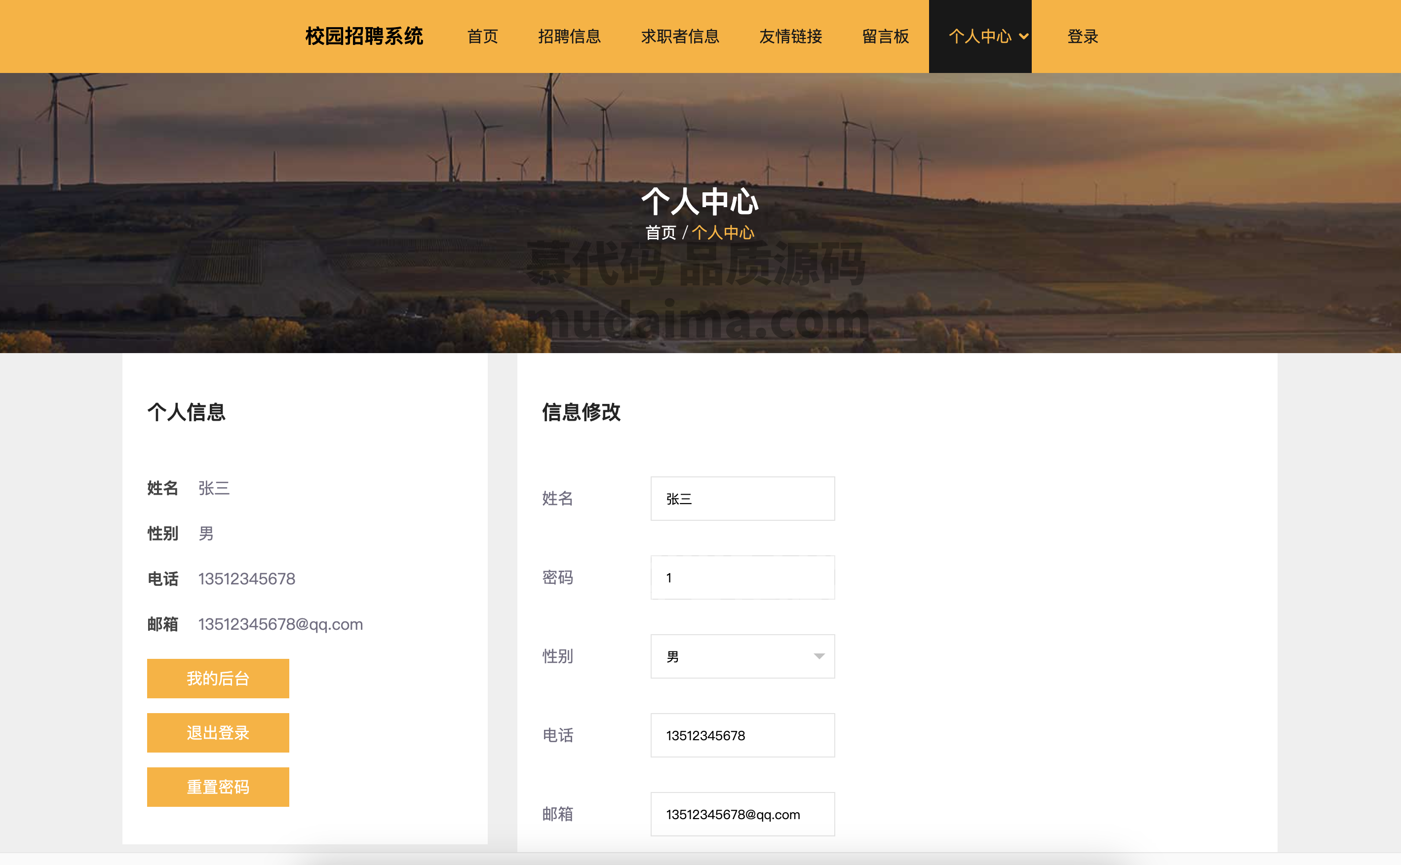This screenshot has width=1401, height=865.
Task: Click the 登录 link in header
Action: coord(1083,36)
